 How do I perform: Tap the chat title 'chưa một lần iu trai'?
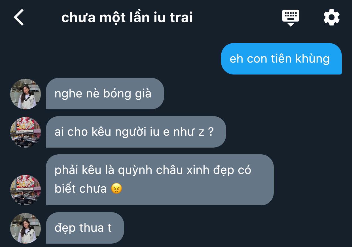tap(127, 18)
